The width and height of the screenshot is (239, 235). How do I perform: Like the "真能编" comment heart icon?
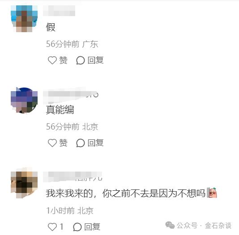[52, 143]
